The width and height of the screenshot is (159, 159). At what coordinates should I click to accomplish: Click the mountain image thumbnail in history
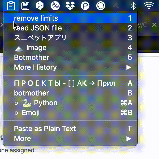coord(19,49)
